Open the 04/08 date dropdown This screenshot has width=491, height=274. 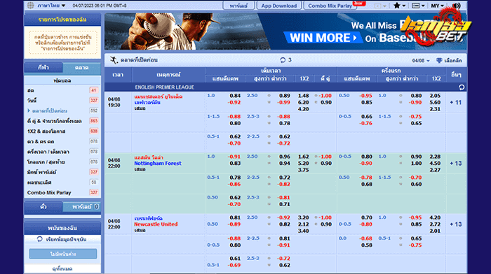click(x=421, y=61)
